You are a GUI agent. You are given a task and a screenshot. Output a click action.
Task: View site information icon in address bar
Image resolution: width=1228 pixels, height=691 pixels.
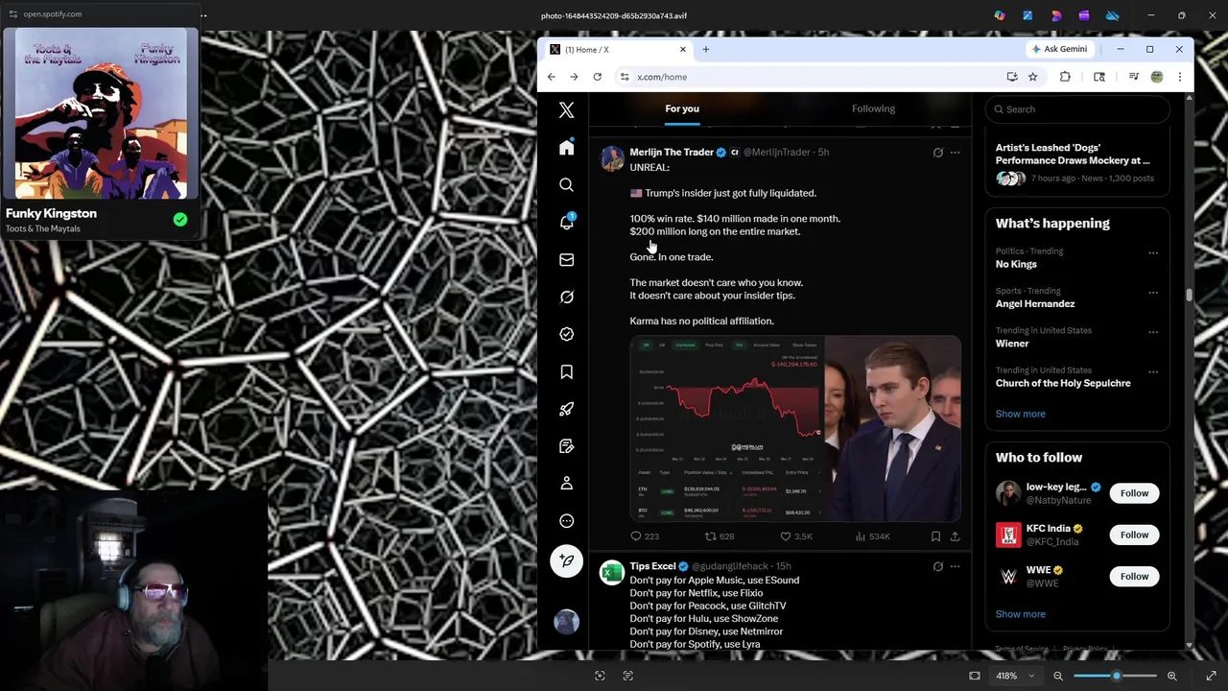click(625, 77)
